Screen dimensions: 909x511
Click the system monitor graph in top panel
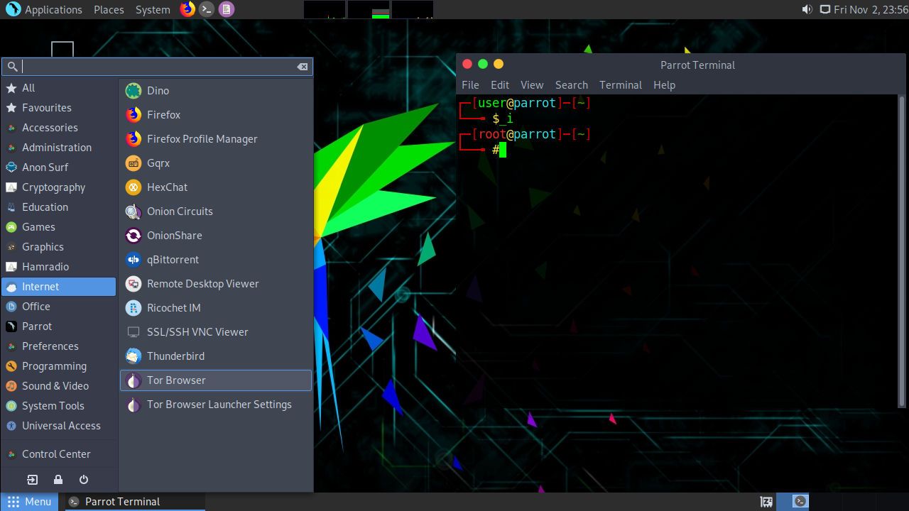click(x=369, y=9)
